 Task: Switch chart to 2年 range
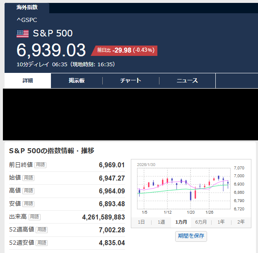coord(241,222)
